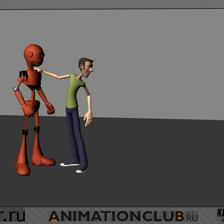Click the robot's black shoulder bracket
This screenshot has height=224, width=224.
pos(24,75)
